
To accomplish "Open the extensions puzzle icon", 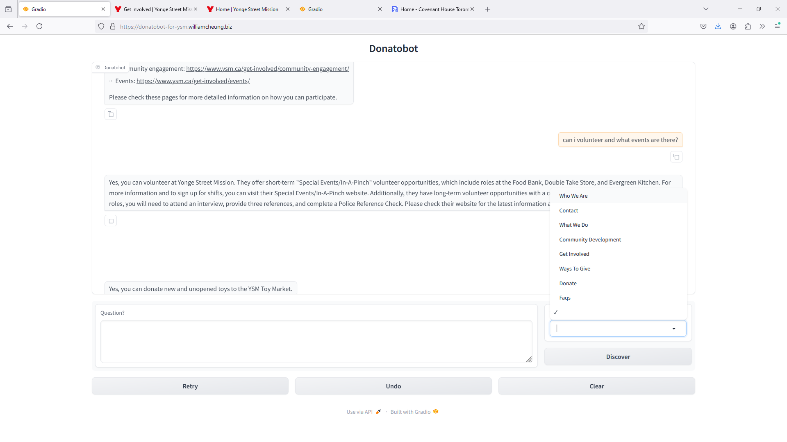I will tap(748, 27).
